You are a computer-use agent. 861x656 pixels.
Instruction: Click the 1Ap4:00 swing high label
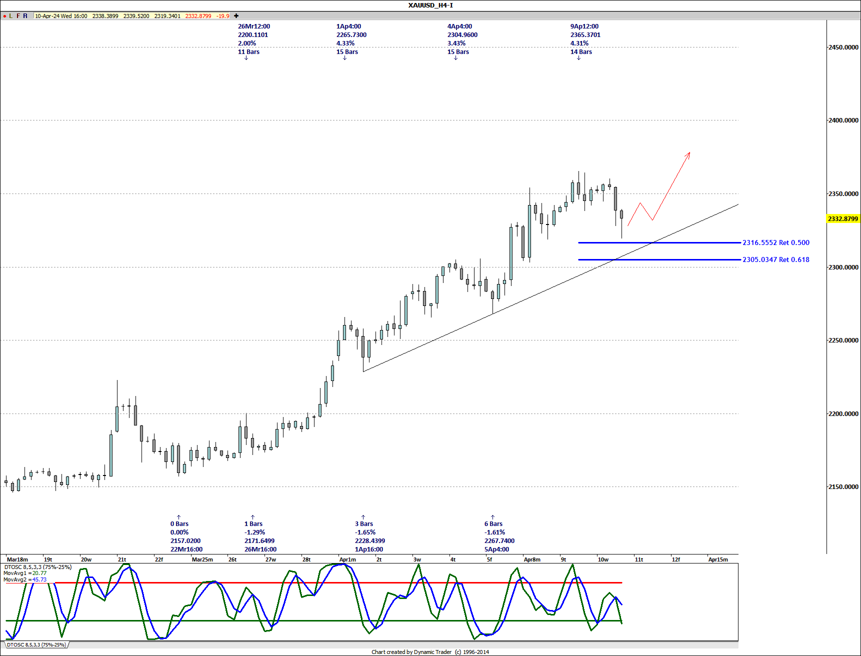348,26
